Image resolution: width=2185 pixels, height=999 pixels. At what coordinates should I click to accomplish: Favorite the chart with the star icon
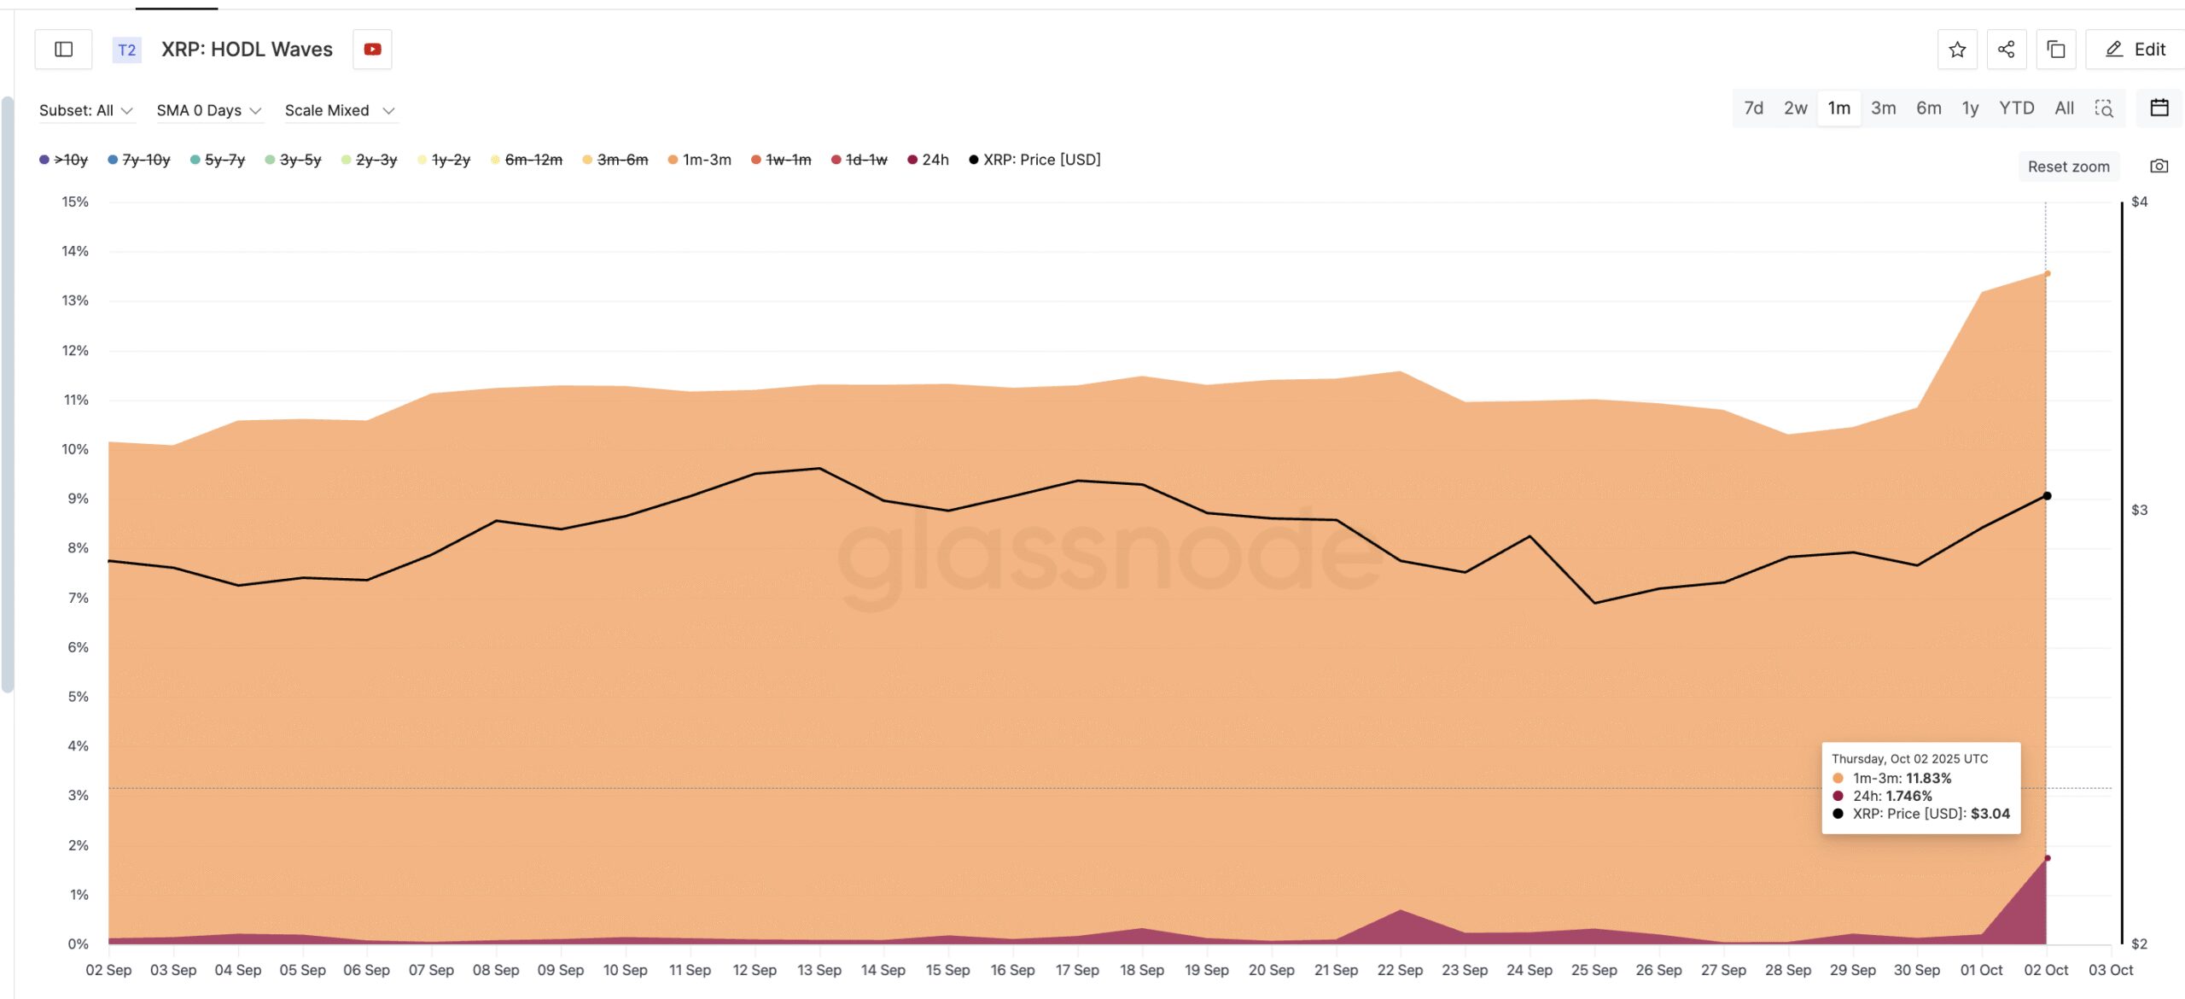(1957, 49)
